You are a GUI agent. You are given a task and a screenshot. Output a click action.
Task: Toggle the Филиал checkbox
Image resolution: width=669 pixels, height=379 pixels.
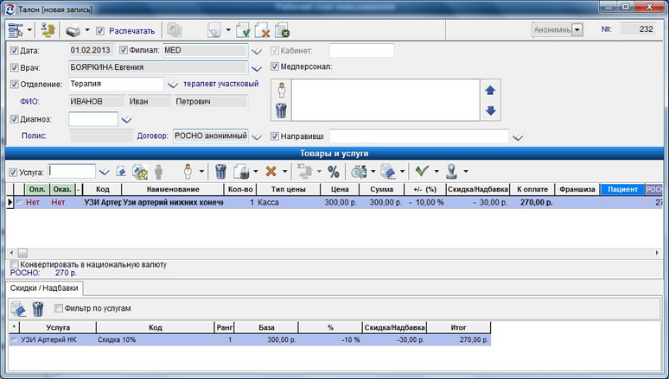(124, 50)
